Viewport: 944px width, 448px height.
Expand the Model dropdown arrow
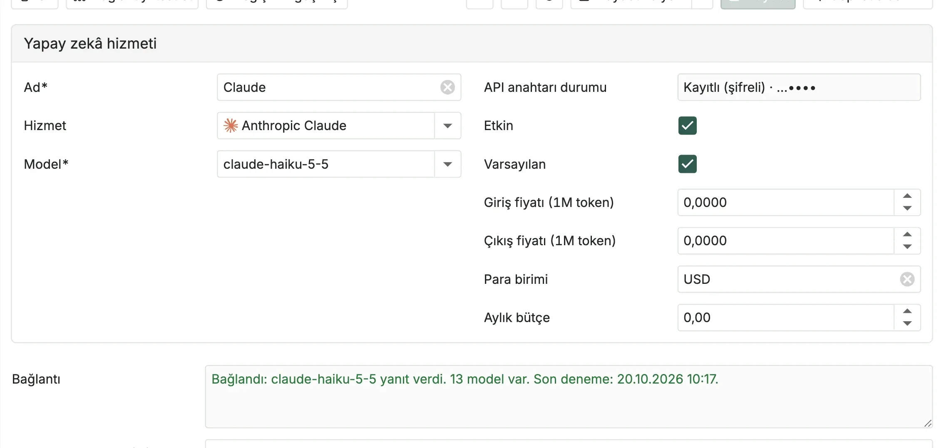(x=447, y=164)
